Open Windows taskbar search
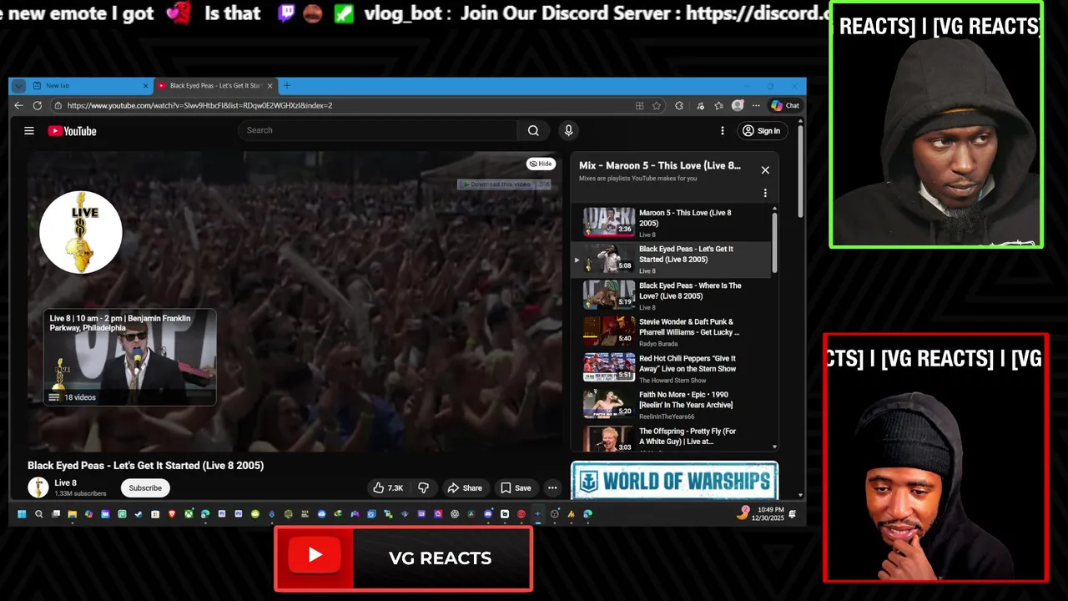Image resolution: width=1068 pixels, height=601 pixels. point(38,514)
